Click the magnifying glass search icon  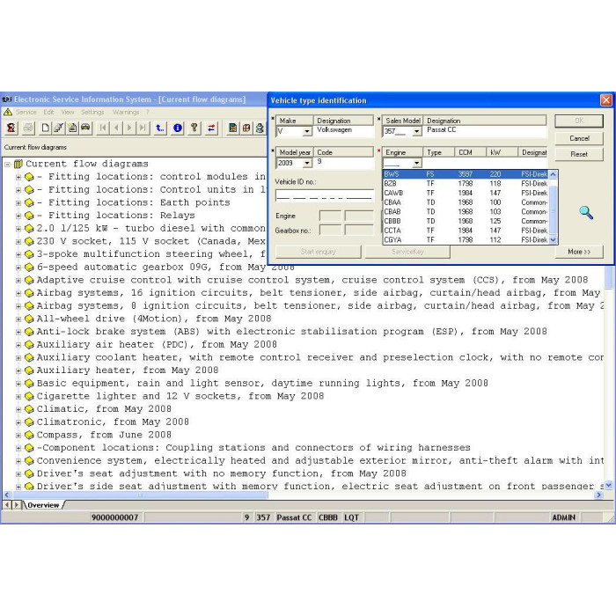(586, 213)
